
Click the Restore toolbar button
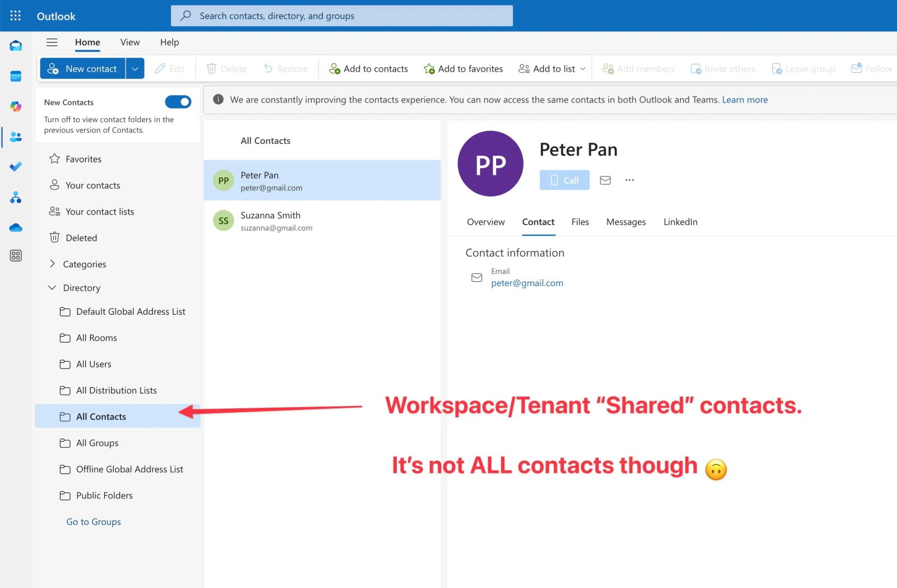286,69
